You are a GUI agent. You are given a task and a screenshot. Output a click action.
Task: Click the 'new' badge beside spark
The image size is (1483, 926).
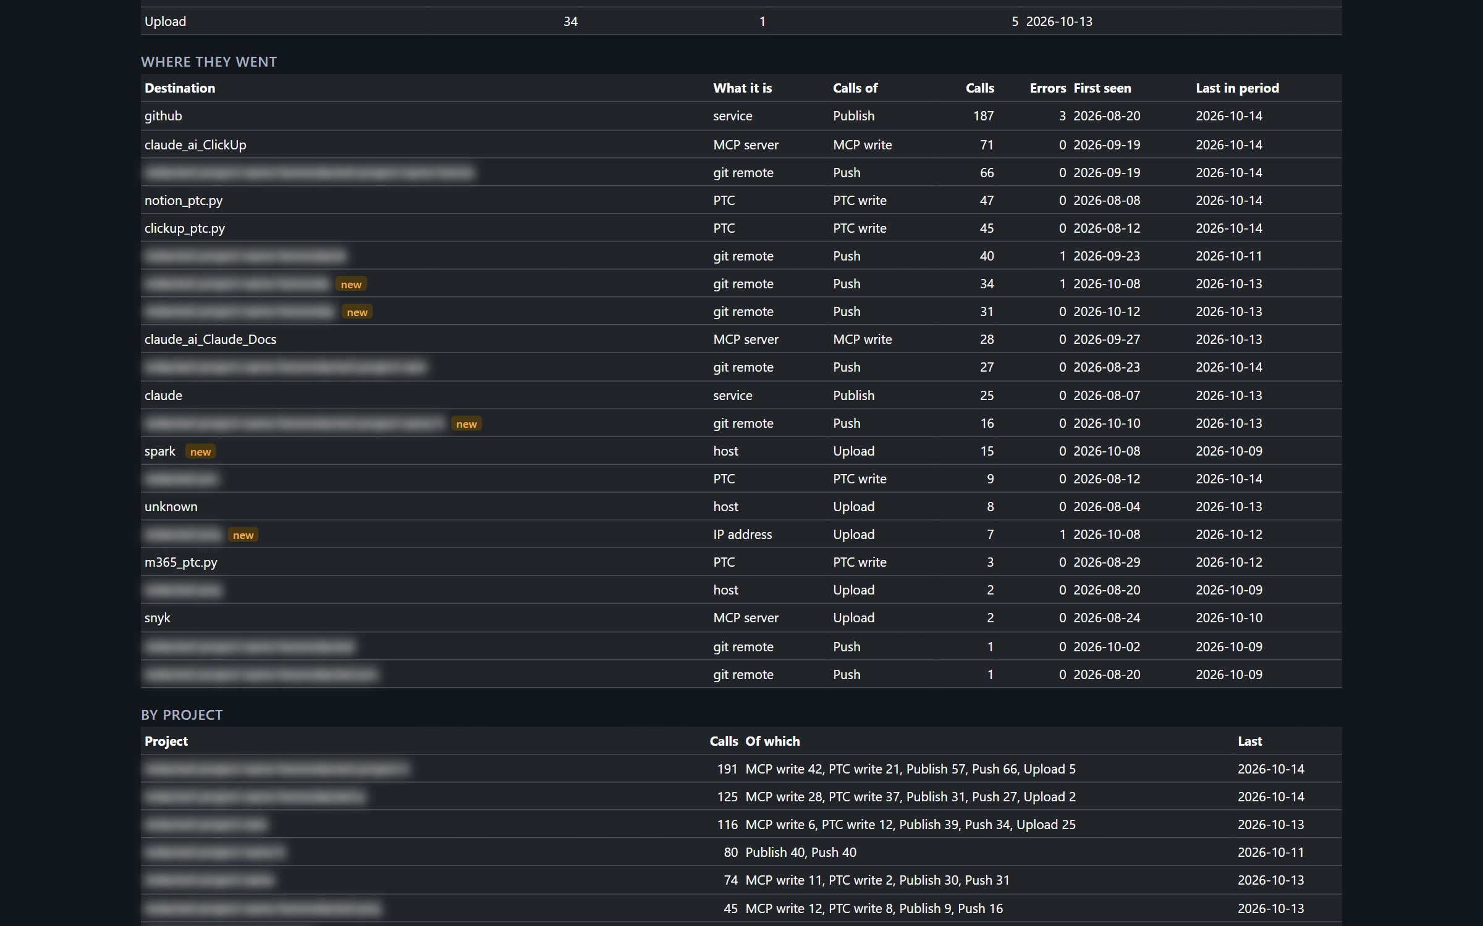(200, 452)
